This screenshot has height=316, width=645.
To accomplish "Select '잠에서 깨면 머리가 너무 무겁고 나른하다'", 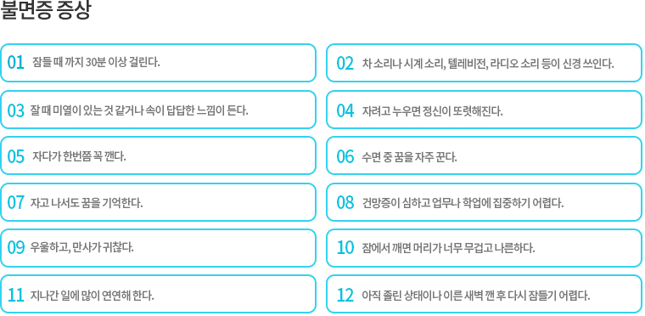I will [484, 248].
